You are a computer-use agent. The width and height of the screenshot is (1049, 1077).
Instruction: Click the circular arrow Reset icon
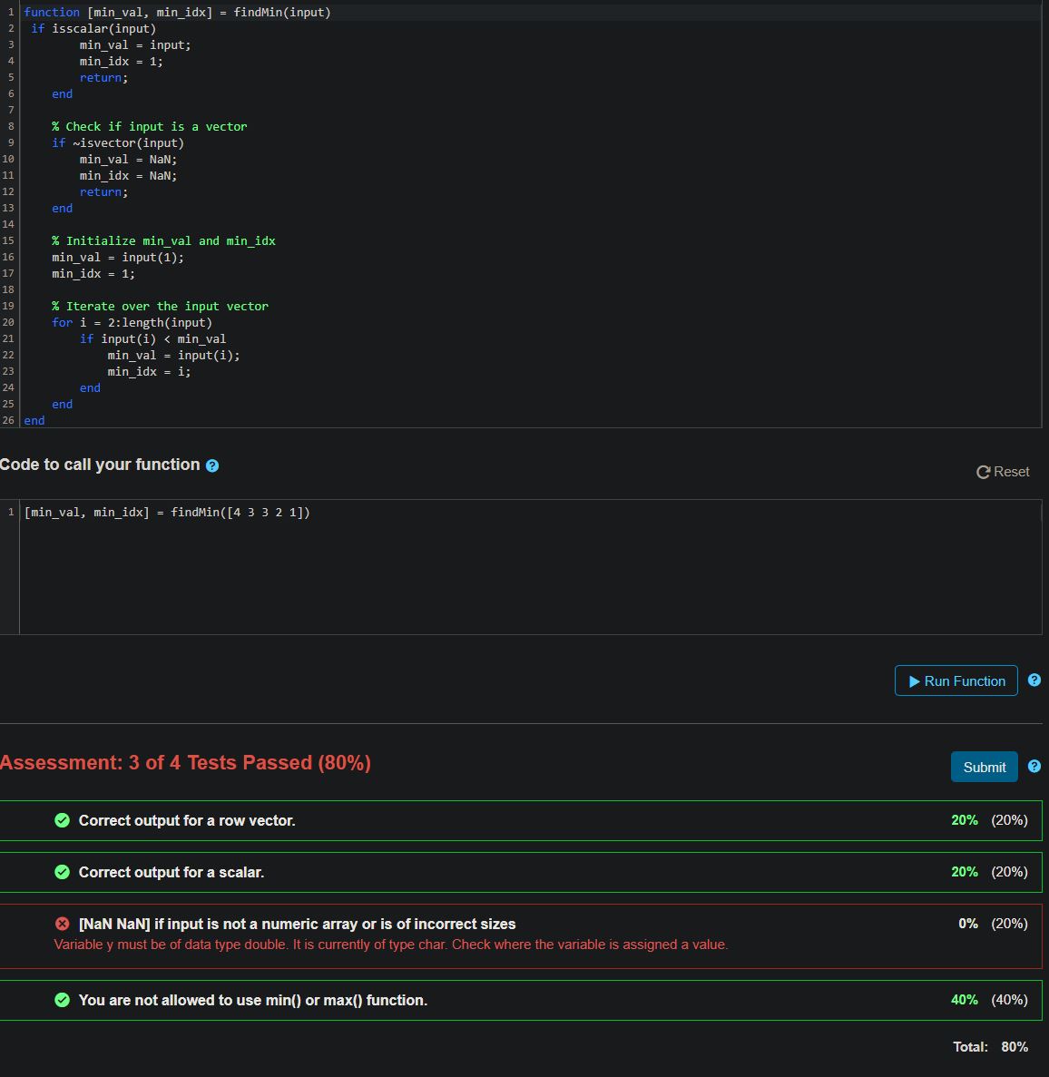click(x=983, y=472)
